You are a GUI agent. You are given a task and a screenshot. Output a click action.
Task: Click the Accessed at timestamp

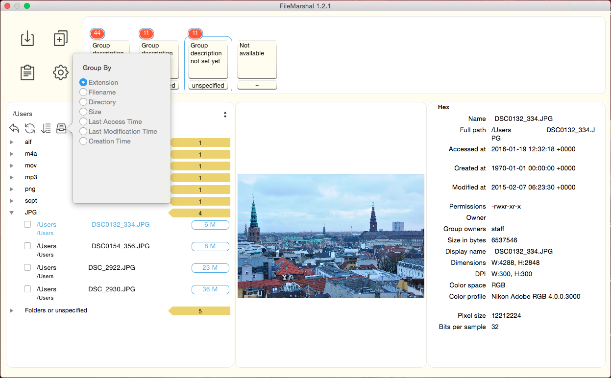534,149
